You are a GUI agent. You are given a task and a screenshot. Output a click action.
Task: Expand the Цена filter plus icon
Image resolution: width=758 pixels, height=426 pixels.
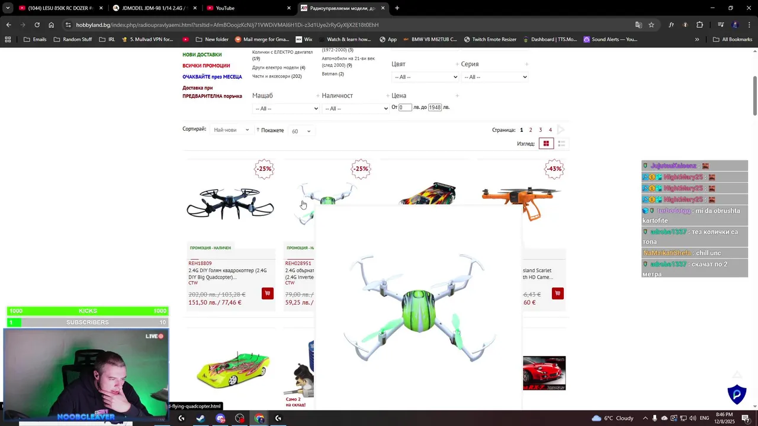457,95
